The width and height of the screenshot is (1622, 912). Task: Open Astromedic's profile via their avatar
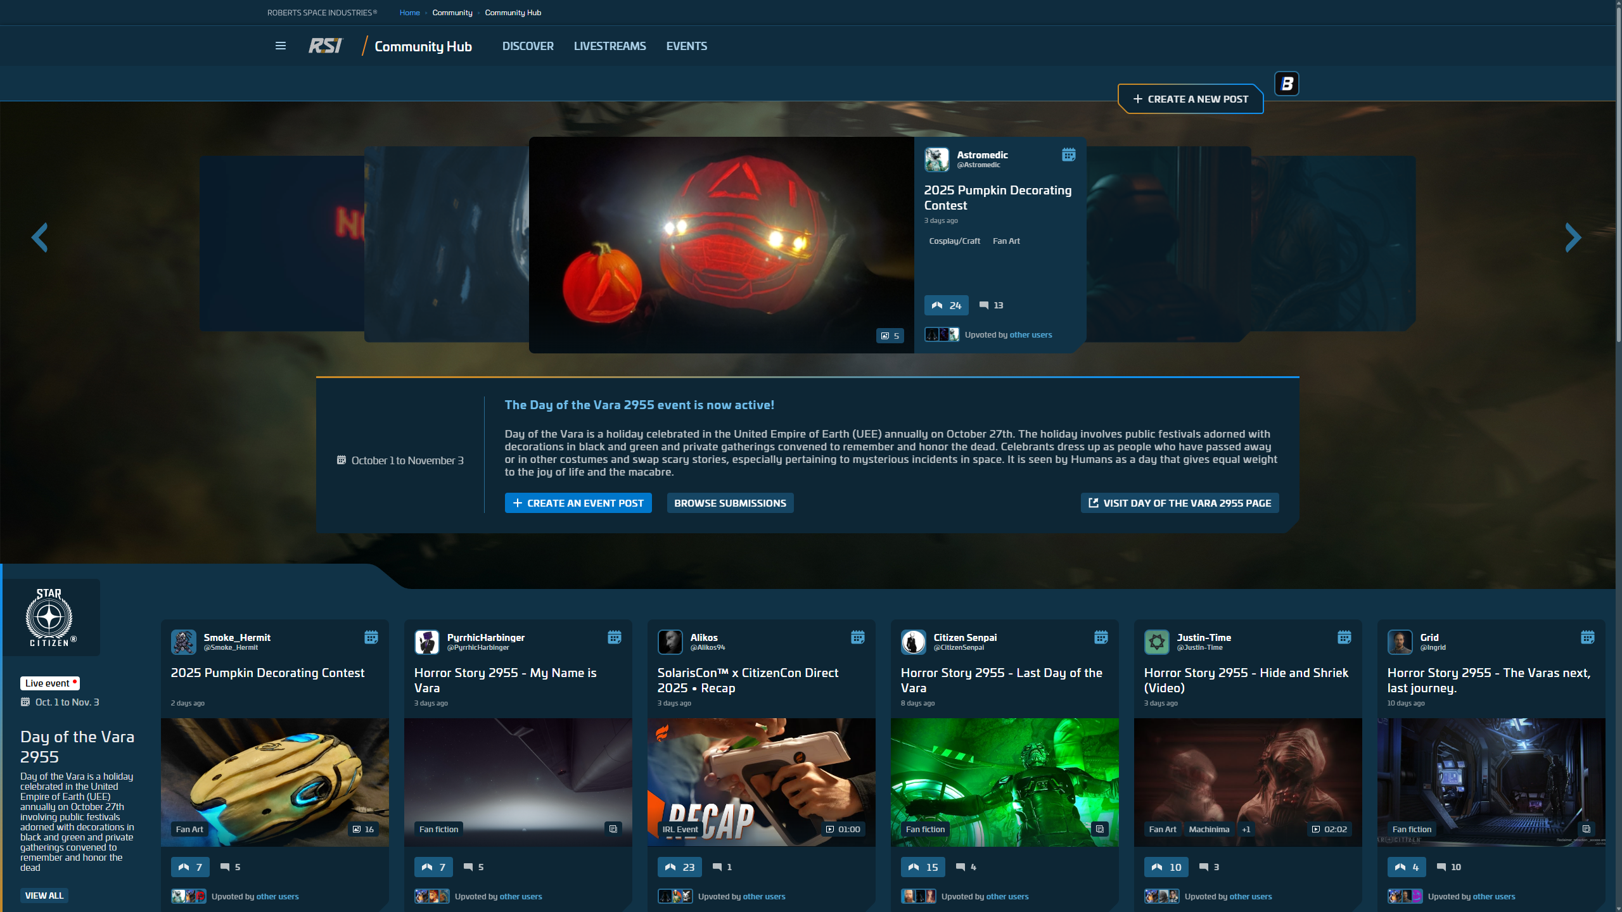point(936,159)
